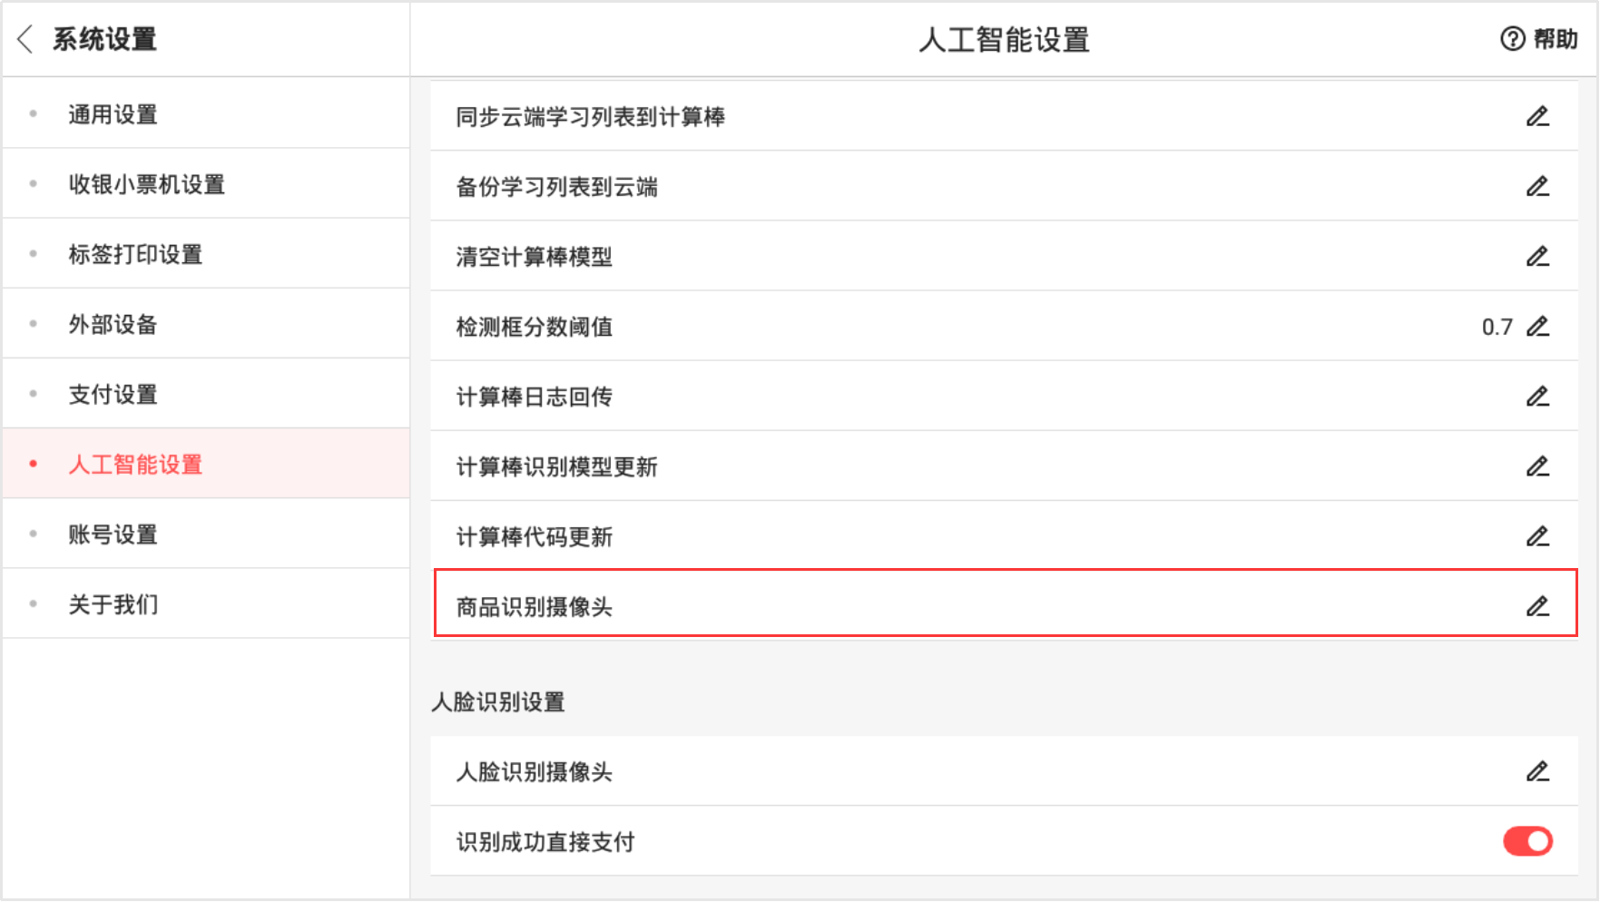Open 通用设置 in the sidebar
The height and width of the screenshot is (902, 1600).
pos(113,114)
